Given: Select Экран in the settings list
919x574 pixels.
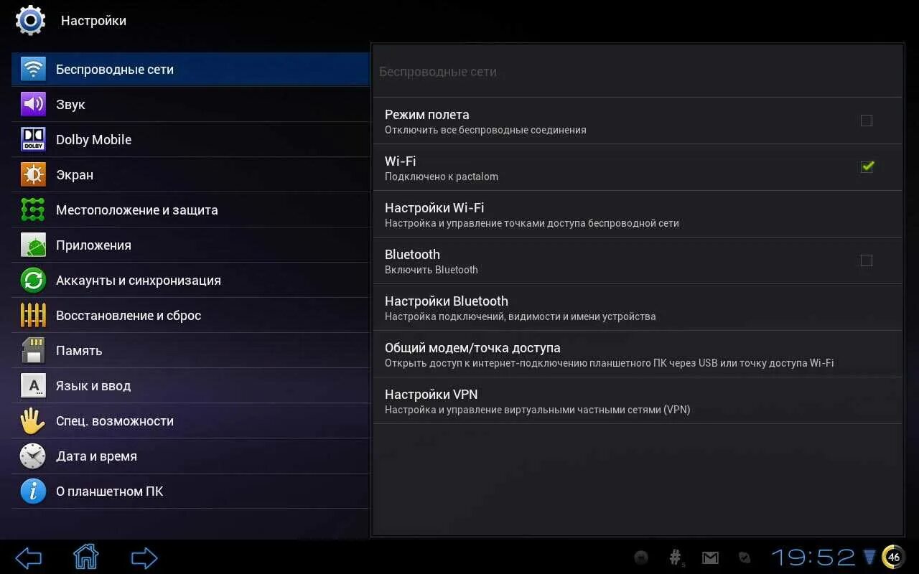Looking at the screenshot, I should click(x=190, y=174).
